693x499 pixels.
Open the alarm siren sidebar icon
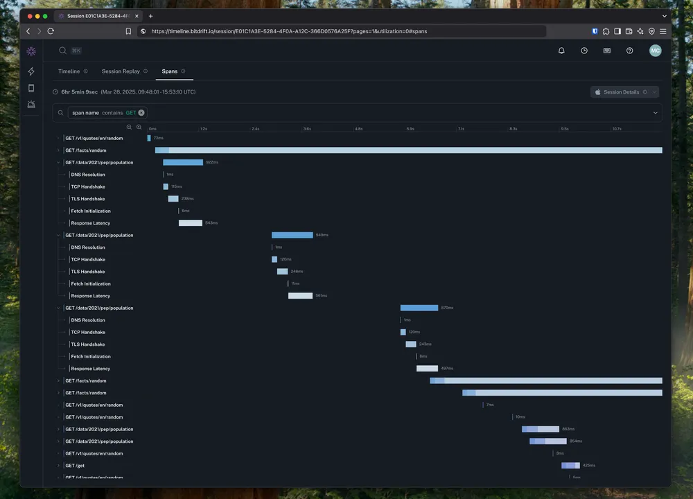[31, 105]
